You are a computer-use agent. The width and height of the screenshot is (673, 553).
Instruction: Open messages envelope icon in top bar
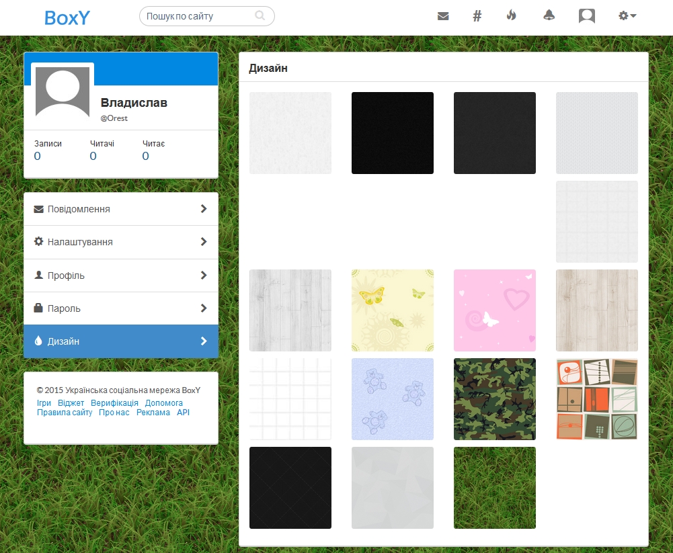[x=443, y=16]
